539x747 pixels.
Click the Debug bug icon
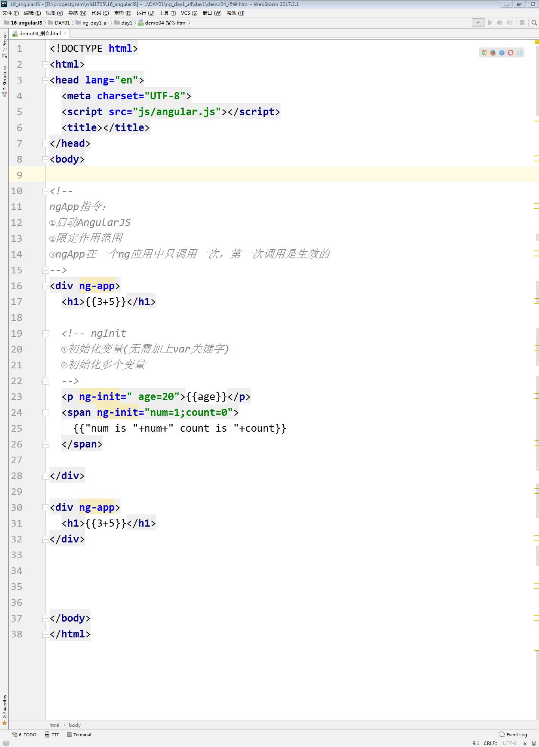click(x=500, y=23)
